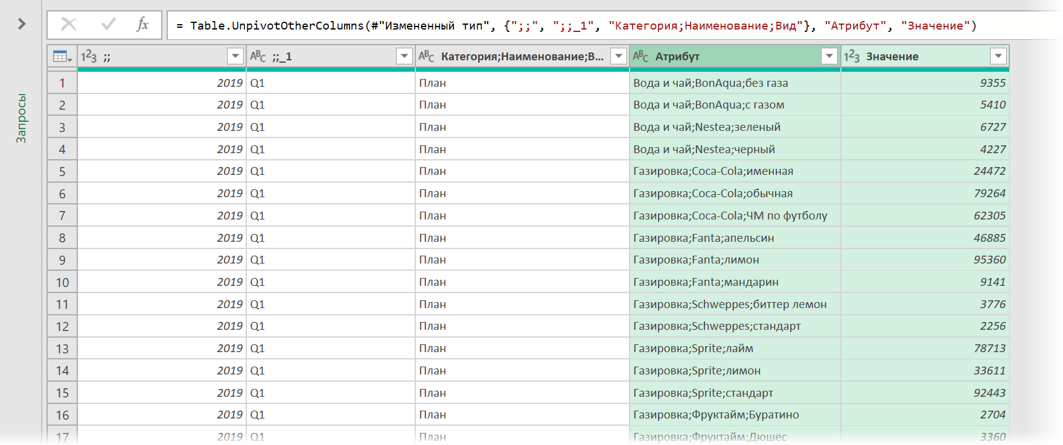Screen dimensions: 1063x445
Task: Click Q1 cell in row 3
Action: pos(331,127)
